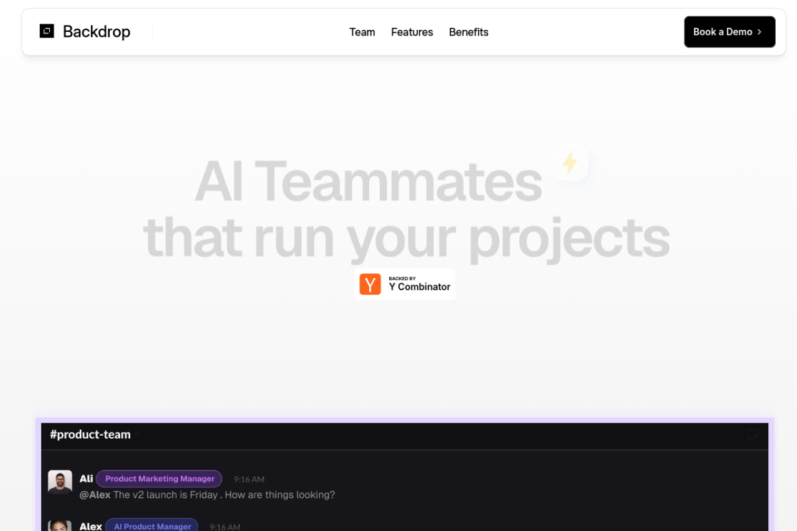797x531 pixels.
Task: Open the Backed by Y Combinator badge
Action: pos(405,284)
